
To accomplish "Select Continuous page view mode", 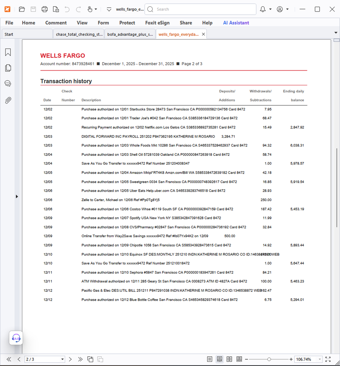I will pyautogui.click(x=220, y=359).
